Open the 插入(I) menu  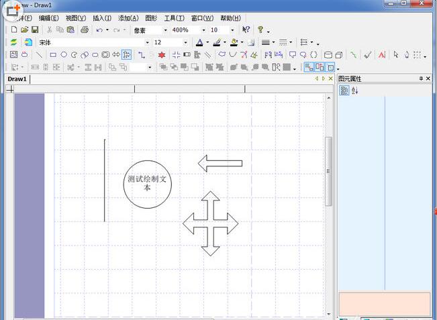click(102, 18)
